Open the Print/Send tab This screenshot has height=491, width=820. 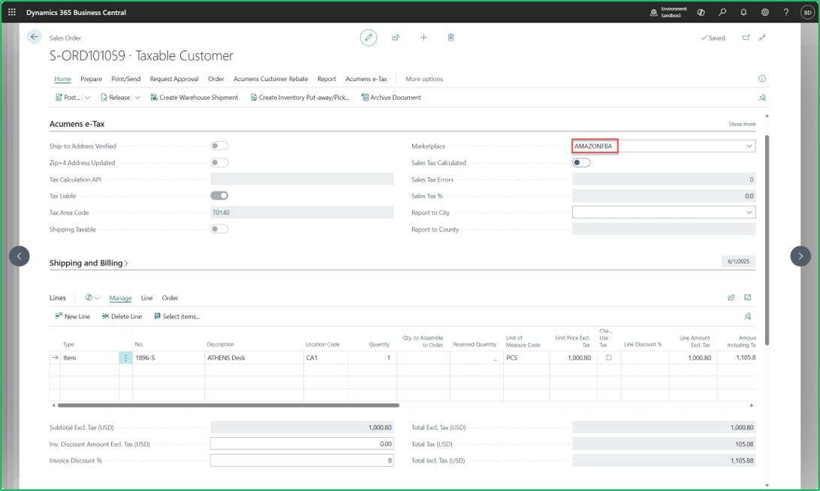(x=125, y=79)
